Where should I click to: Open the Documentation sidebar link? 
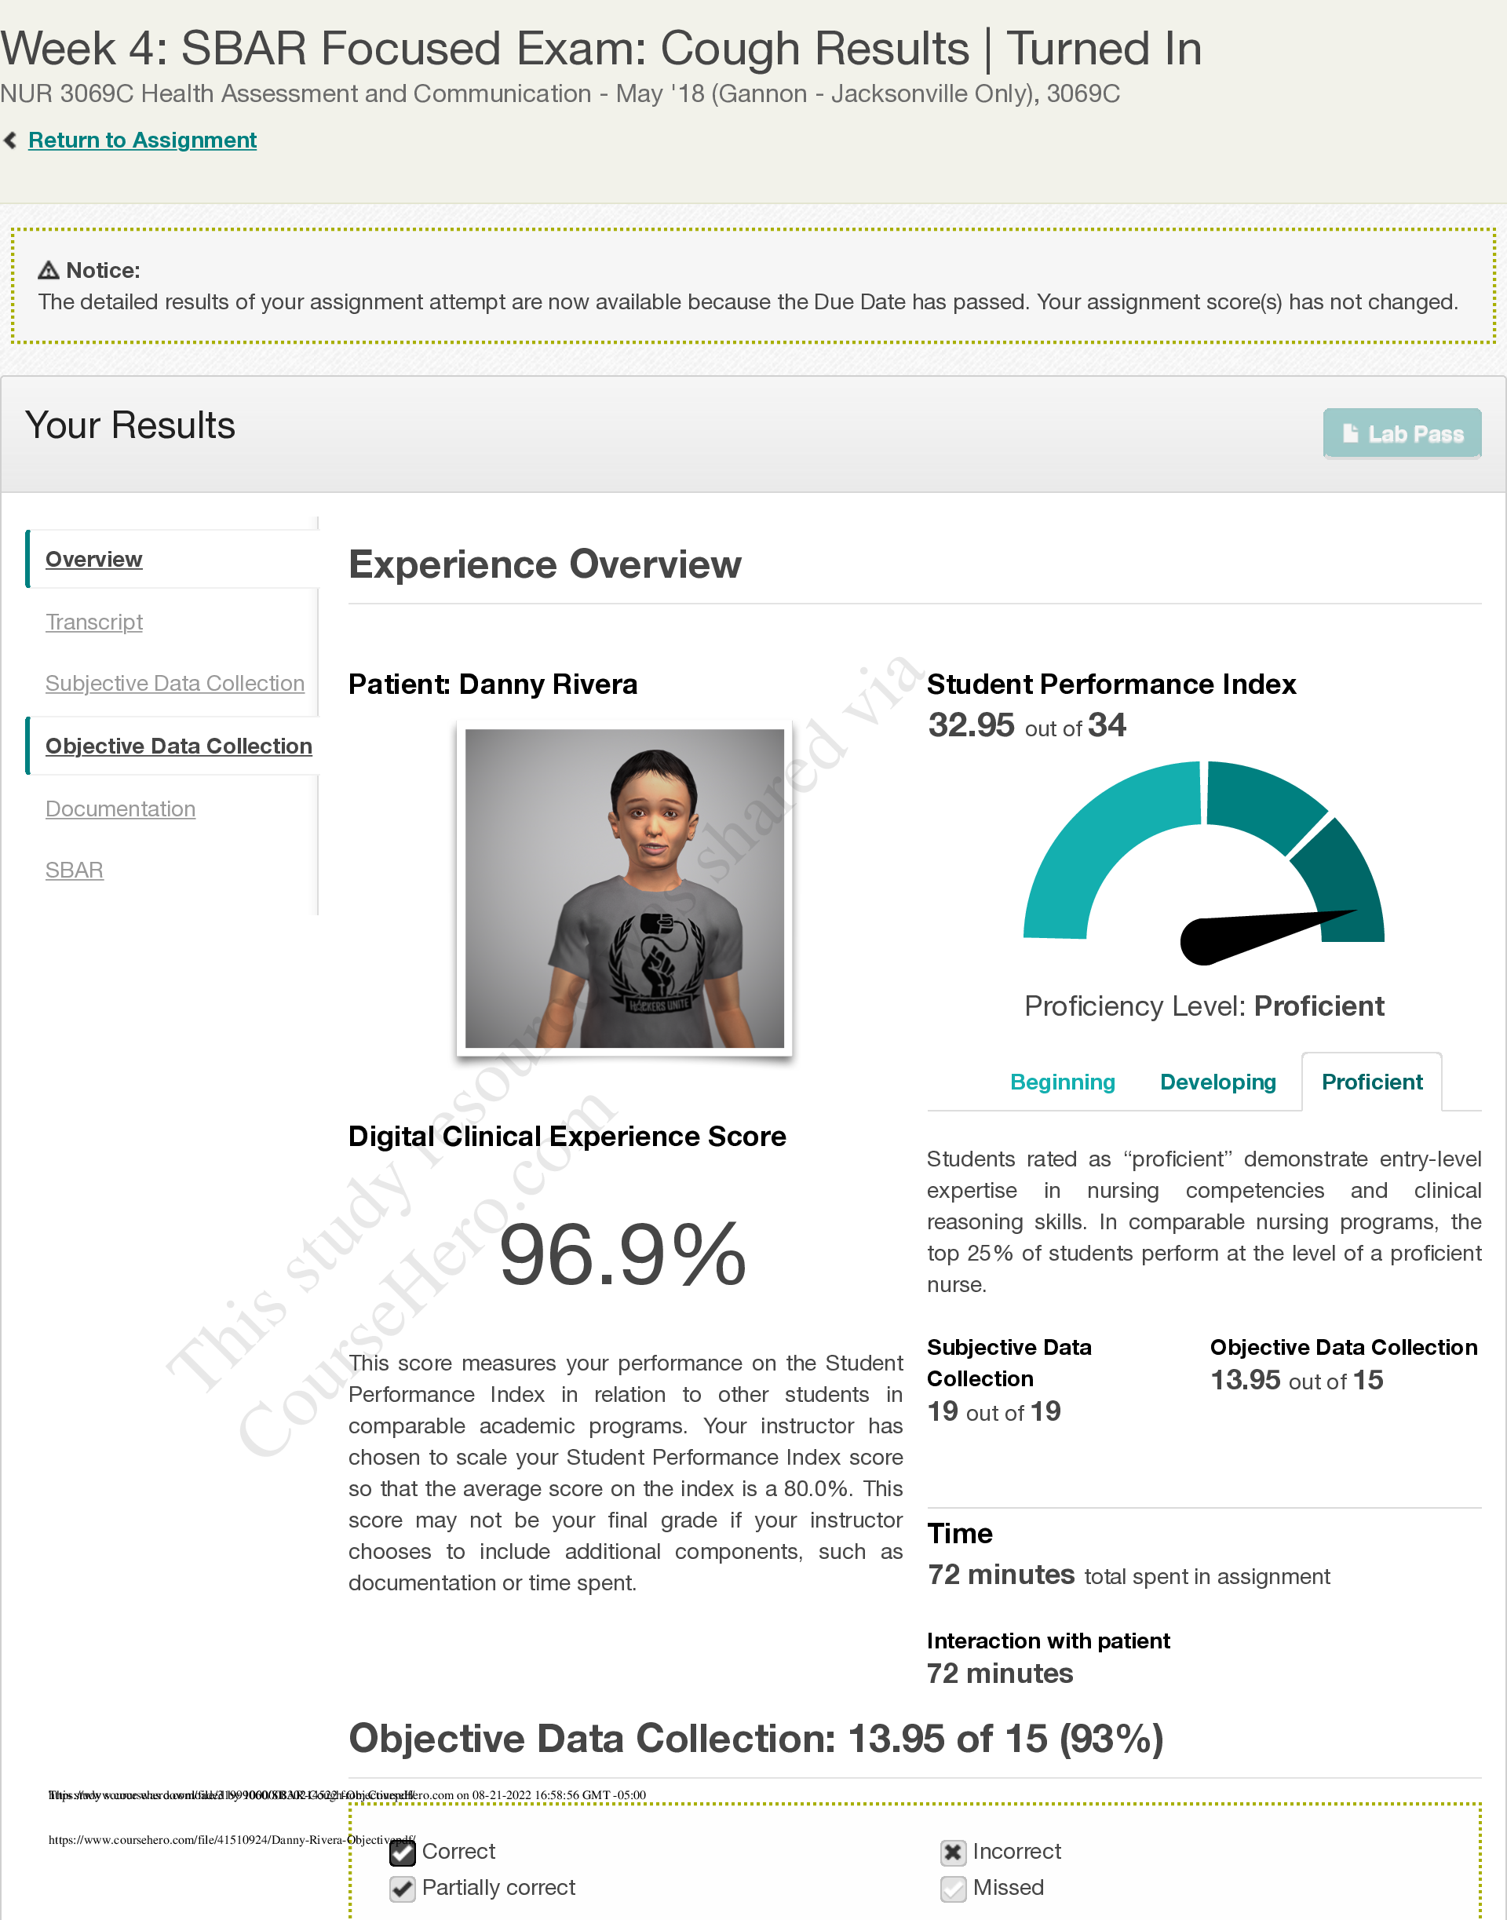(120, 809)
